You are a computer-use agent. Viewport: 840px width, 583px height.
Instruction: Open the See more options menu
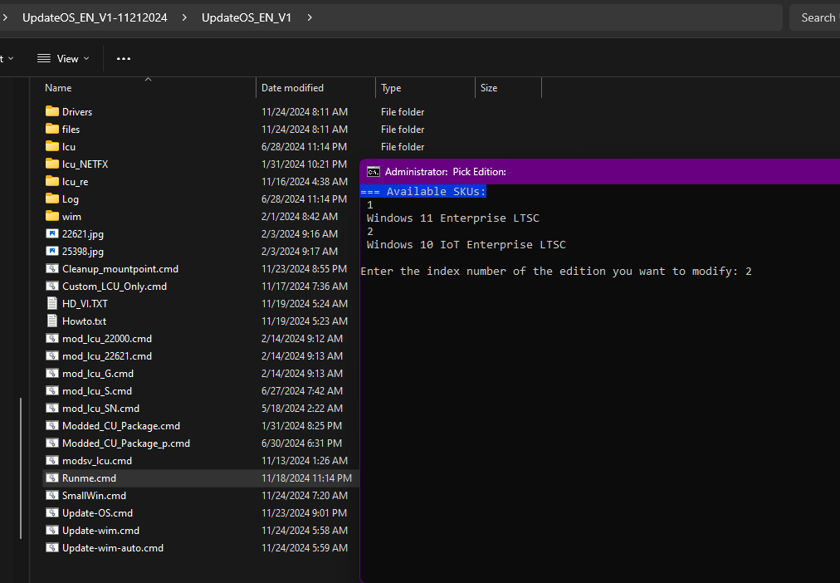pyautogui.click(x=124, y=58)
